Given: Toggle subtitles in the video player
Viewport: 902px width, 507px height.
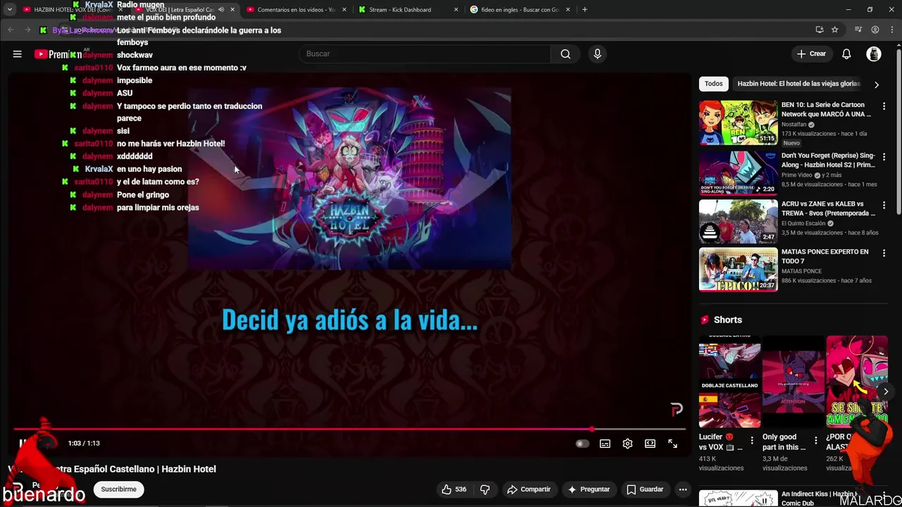Looking at the screenshot, I should [x=605, y=444].
